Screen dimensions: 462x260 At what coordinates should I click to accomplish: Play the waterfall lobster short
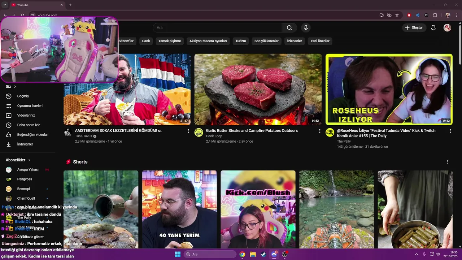click(x=336, y=209)
